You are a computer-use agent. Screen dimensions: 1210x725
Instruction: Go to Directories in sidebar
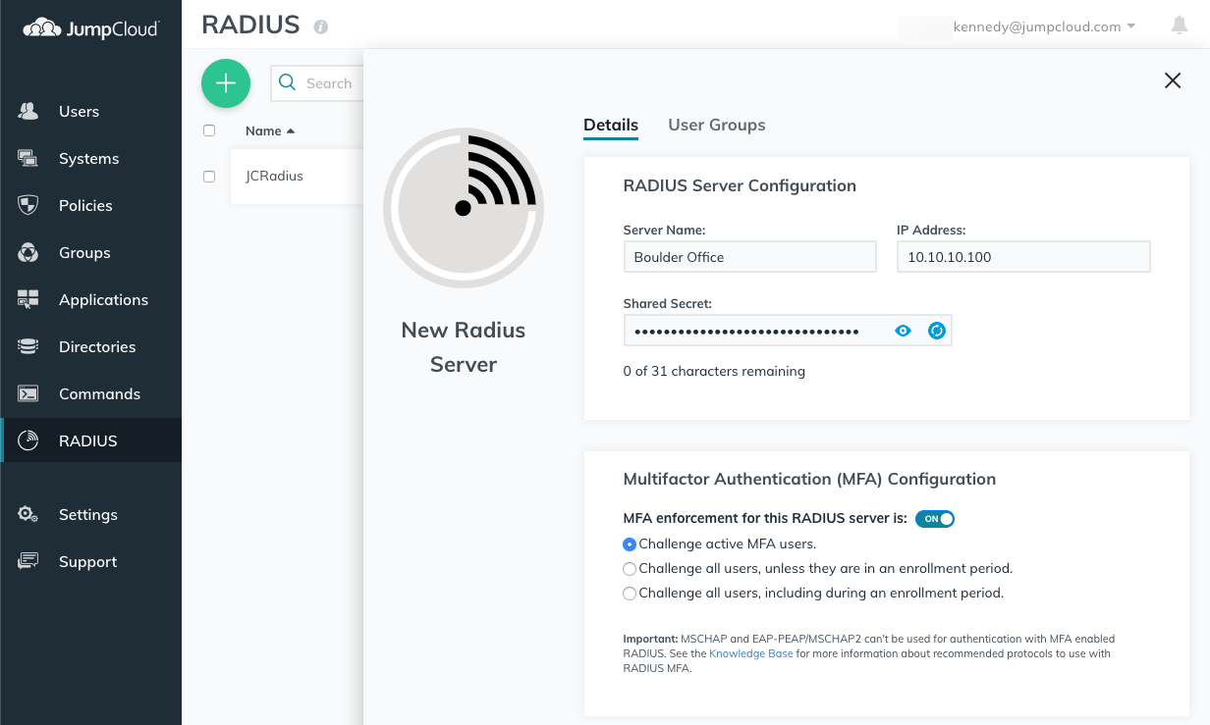tap(97, 346)
